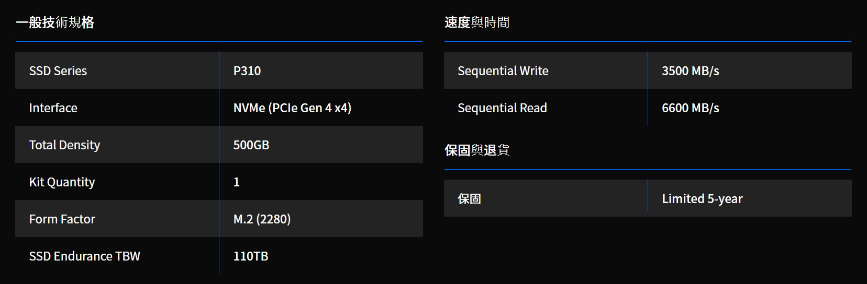Select the Kit Quantity label
The image size is (867, 284).
coord(62,182)
